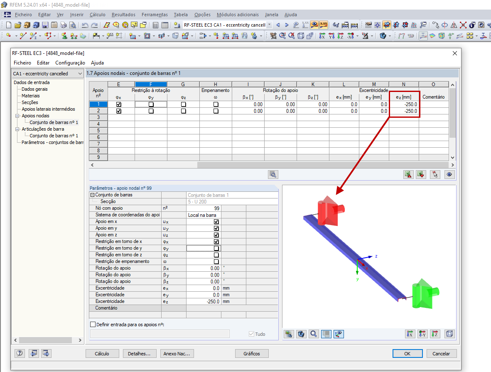This screenshot has width=491, height=372.
Task: Uncheck φx restriction for support row 2
Action: point(119,111)
